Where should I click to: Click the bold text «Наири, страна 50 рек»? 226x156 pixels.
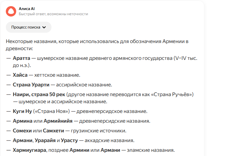[x=39, y=95]
